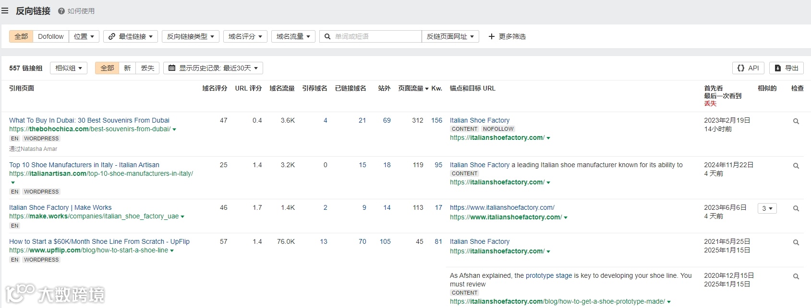The width and height of the screenshot is (811, 308).
Task: Select the 全部 link group status tab
Action: click(x=107, y=68)
